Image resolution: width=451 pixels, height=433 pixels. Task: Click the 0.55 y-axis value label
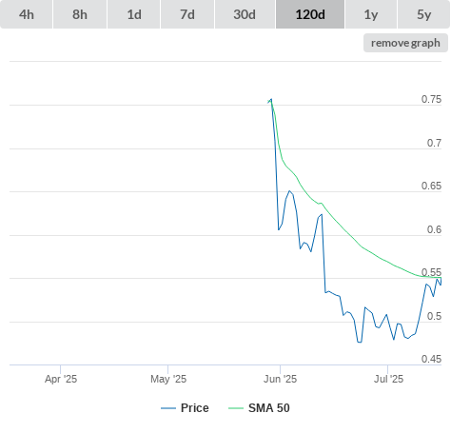(431, 272)
